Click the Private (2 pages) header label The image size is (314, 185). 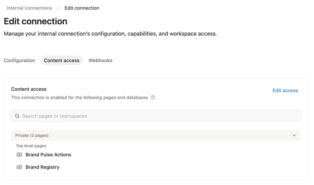(32, 135)
